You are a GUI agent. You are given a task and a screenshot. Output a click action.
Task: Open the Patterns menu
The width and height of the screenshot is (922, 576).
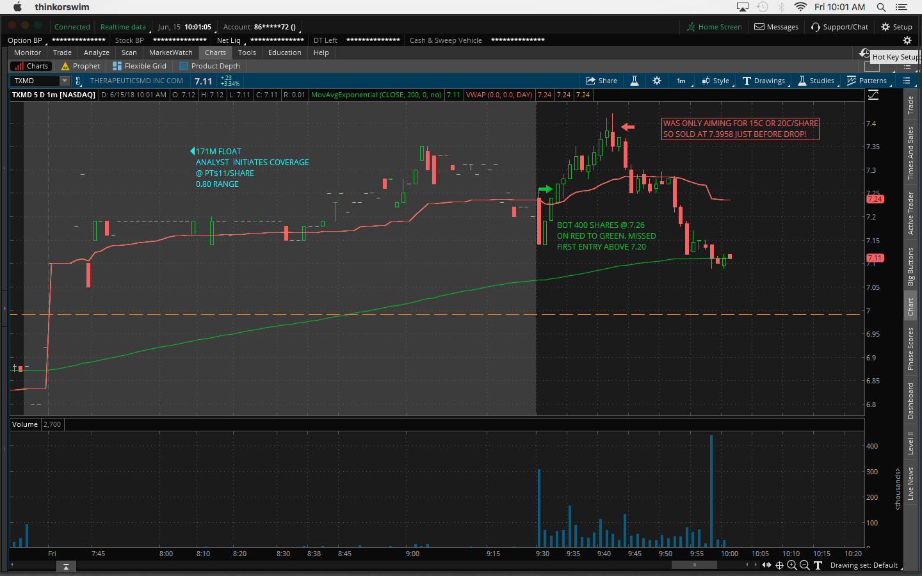pos(867,81)
